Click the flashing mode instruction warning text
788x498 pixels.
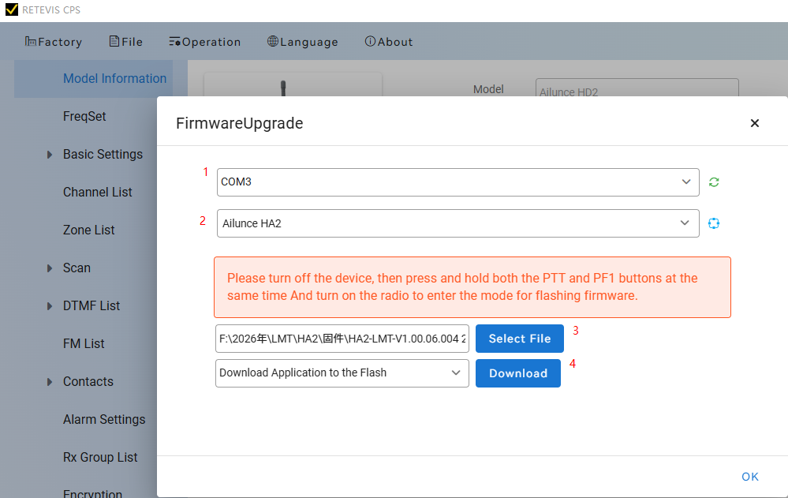click(462, 286)
